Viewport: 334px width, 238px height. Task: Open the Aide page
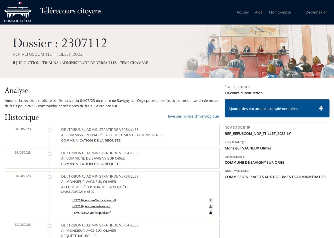(x=258, y=12)
